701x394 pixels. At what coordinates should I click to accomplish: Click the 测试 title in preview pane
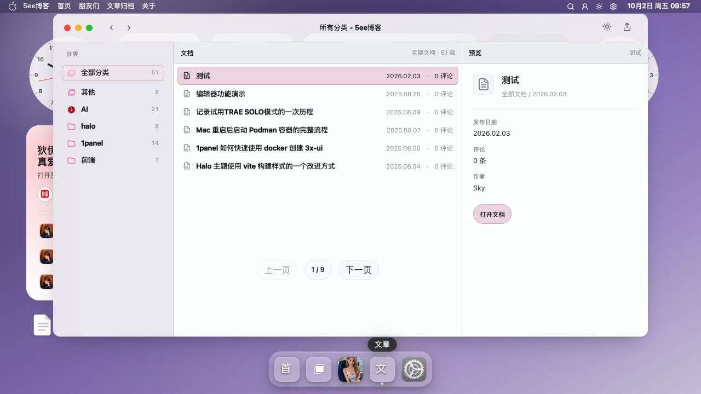pos(510,80)
